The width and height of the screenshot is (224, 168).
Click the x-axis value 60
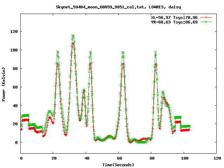119,158
